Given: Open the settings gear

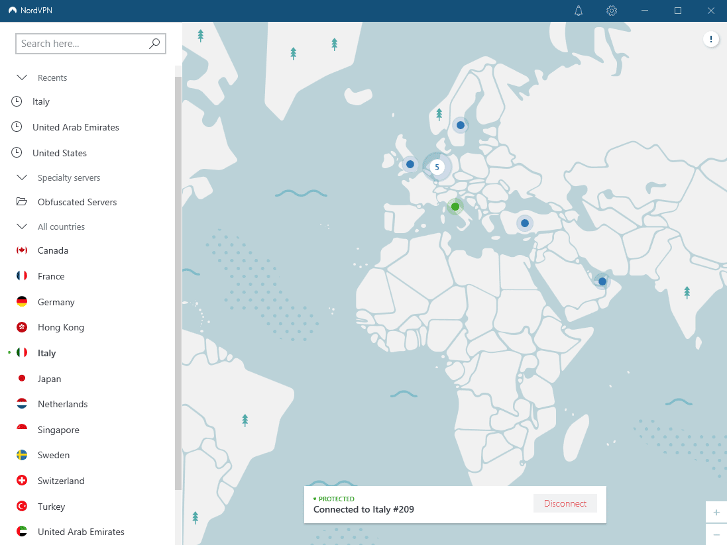Looking at the screenshot, I should [611, 11].
